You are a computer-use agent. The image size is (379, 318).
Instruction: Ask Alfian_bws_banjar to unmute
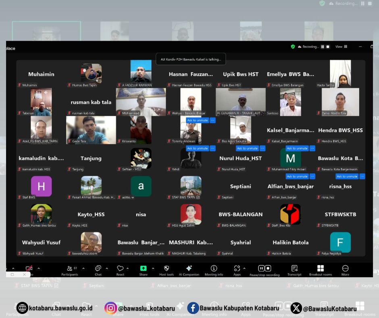click(x=297, y=176)
